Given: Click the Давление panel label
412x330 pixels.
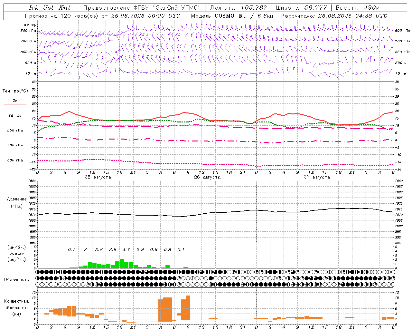Looking at the screenshot, I should pos(17,199).
